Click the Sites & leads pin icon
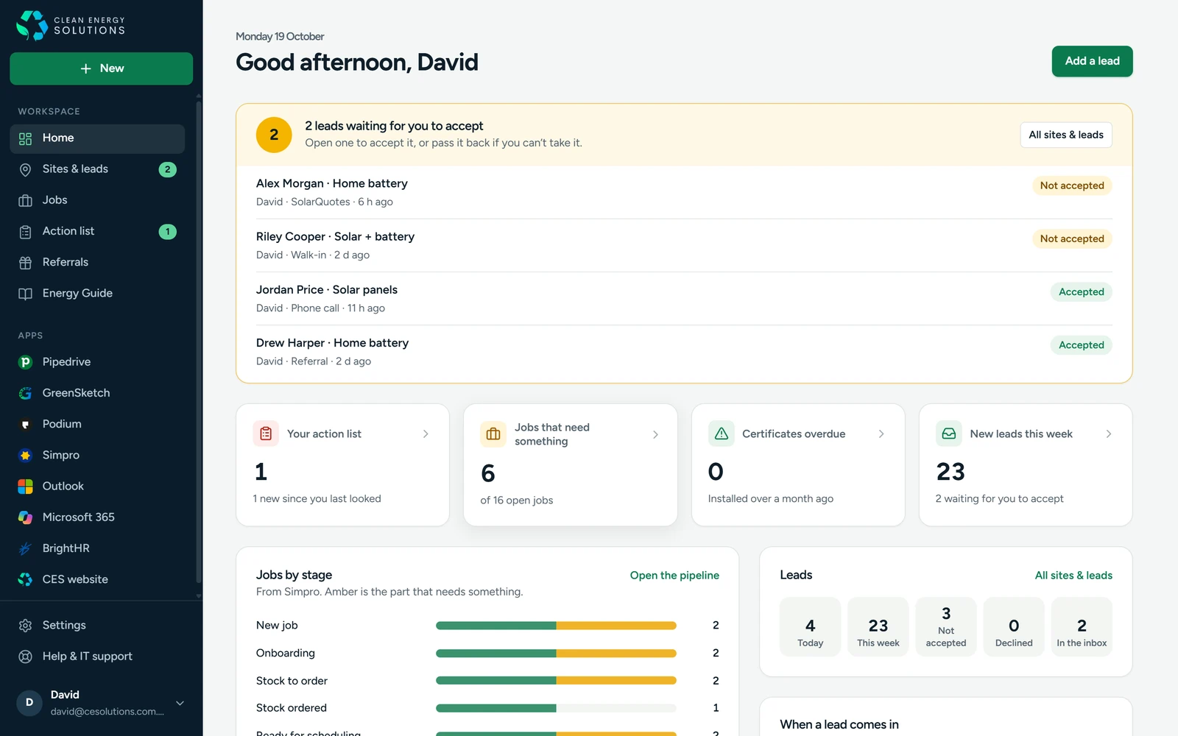 25,169
